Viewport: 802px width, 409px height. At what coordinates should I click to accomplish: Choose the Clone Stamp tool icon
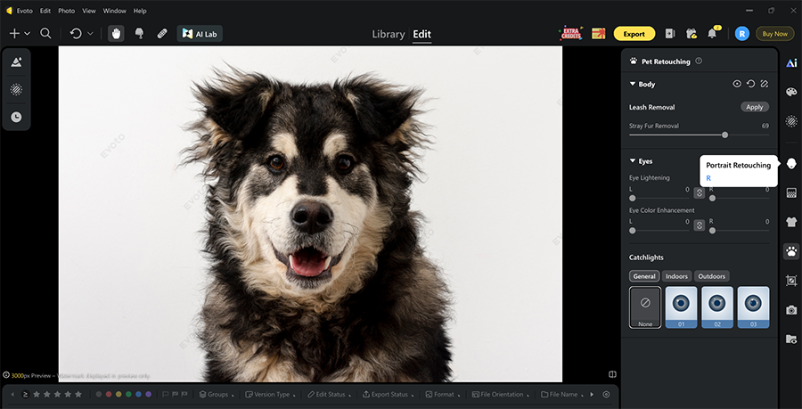tap(139, 34)
